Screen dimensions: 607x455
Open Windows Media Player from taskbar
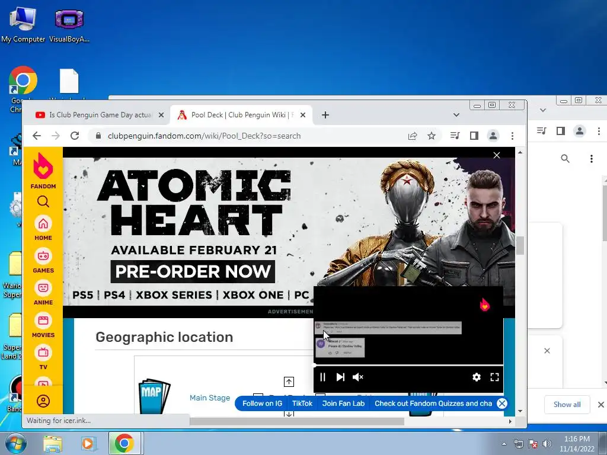[x=88, y=443]
